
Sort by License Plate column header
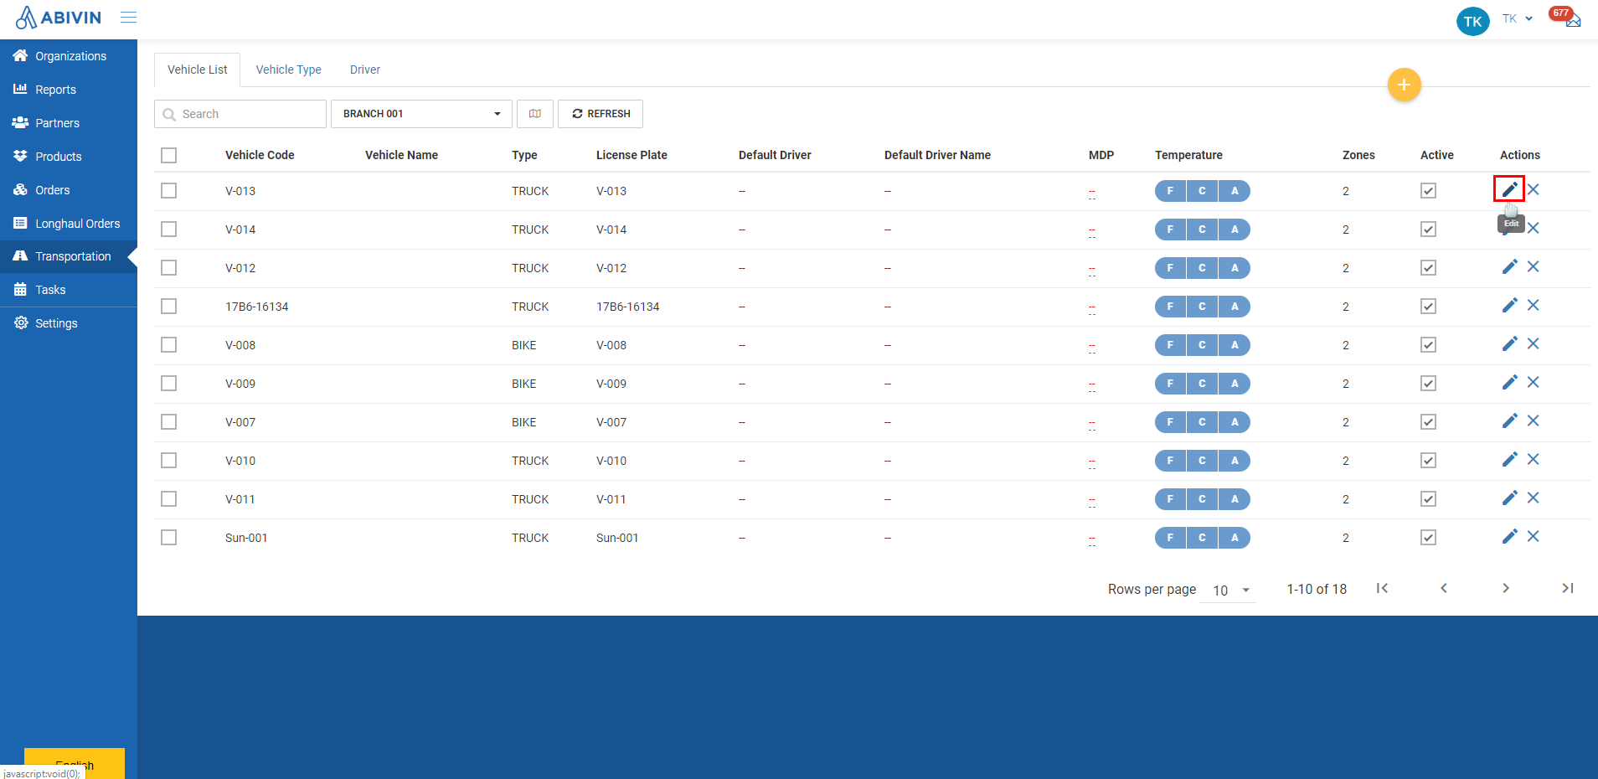point(631,155)
